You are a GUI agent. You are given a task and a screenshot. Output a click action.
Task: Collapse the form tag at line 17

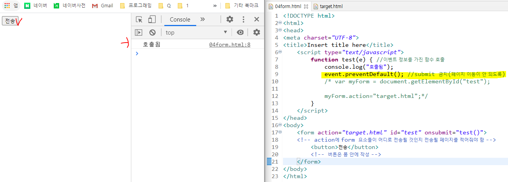280,132
